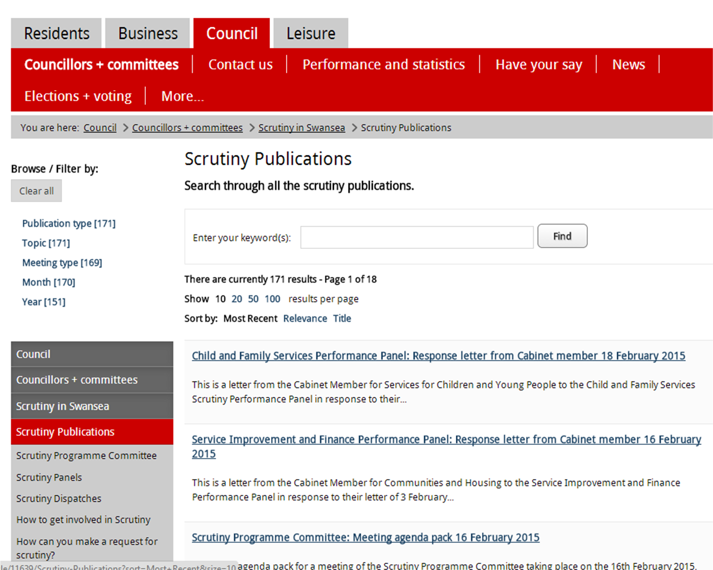Viewport: 713px width, 570px height.
Task: Expand the Topic [171] filter
Action: click(46, 243)
